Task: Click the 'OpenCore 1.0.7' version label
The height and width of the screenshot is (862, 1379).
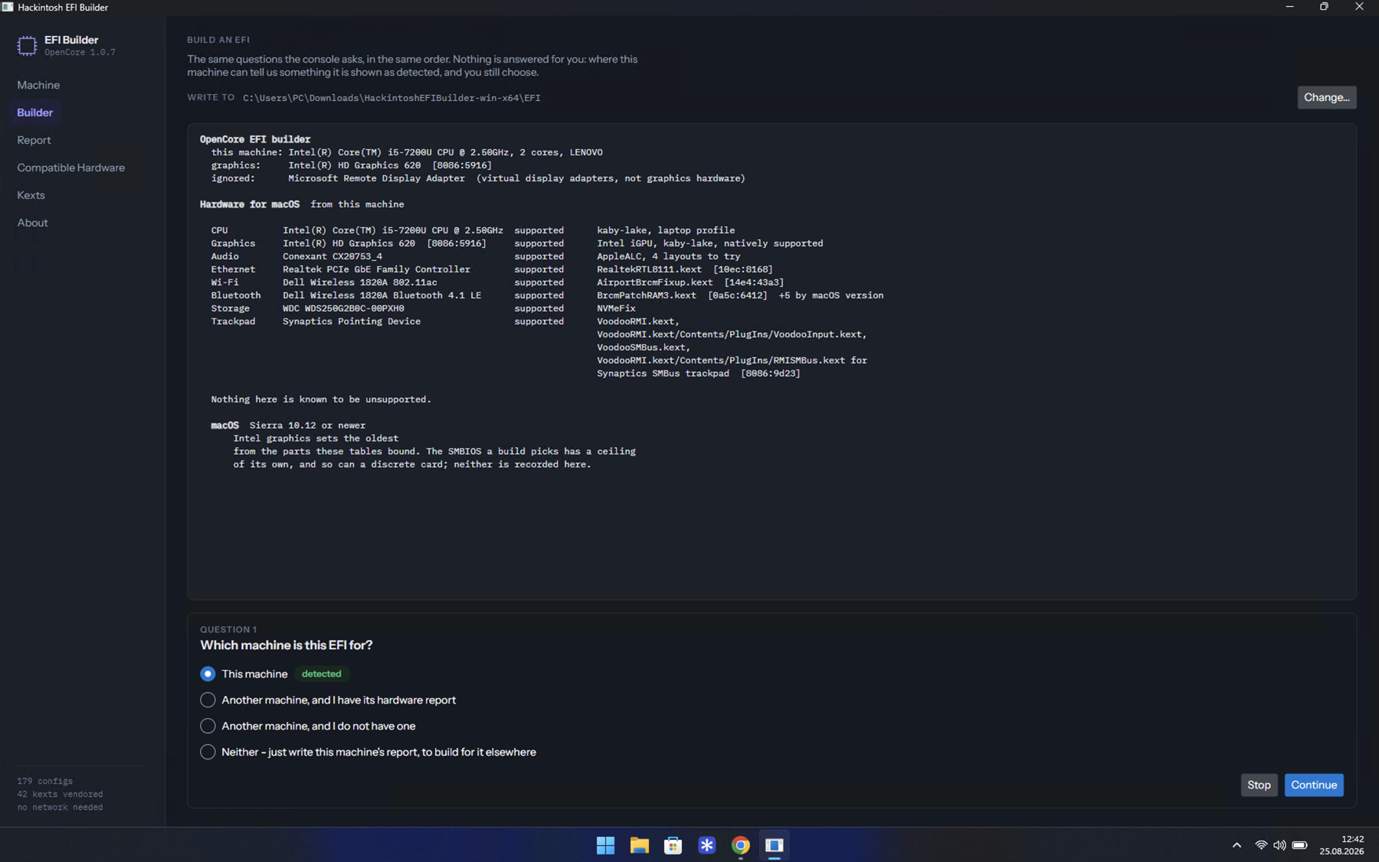Action: coord(80,53)
